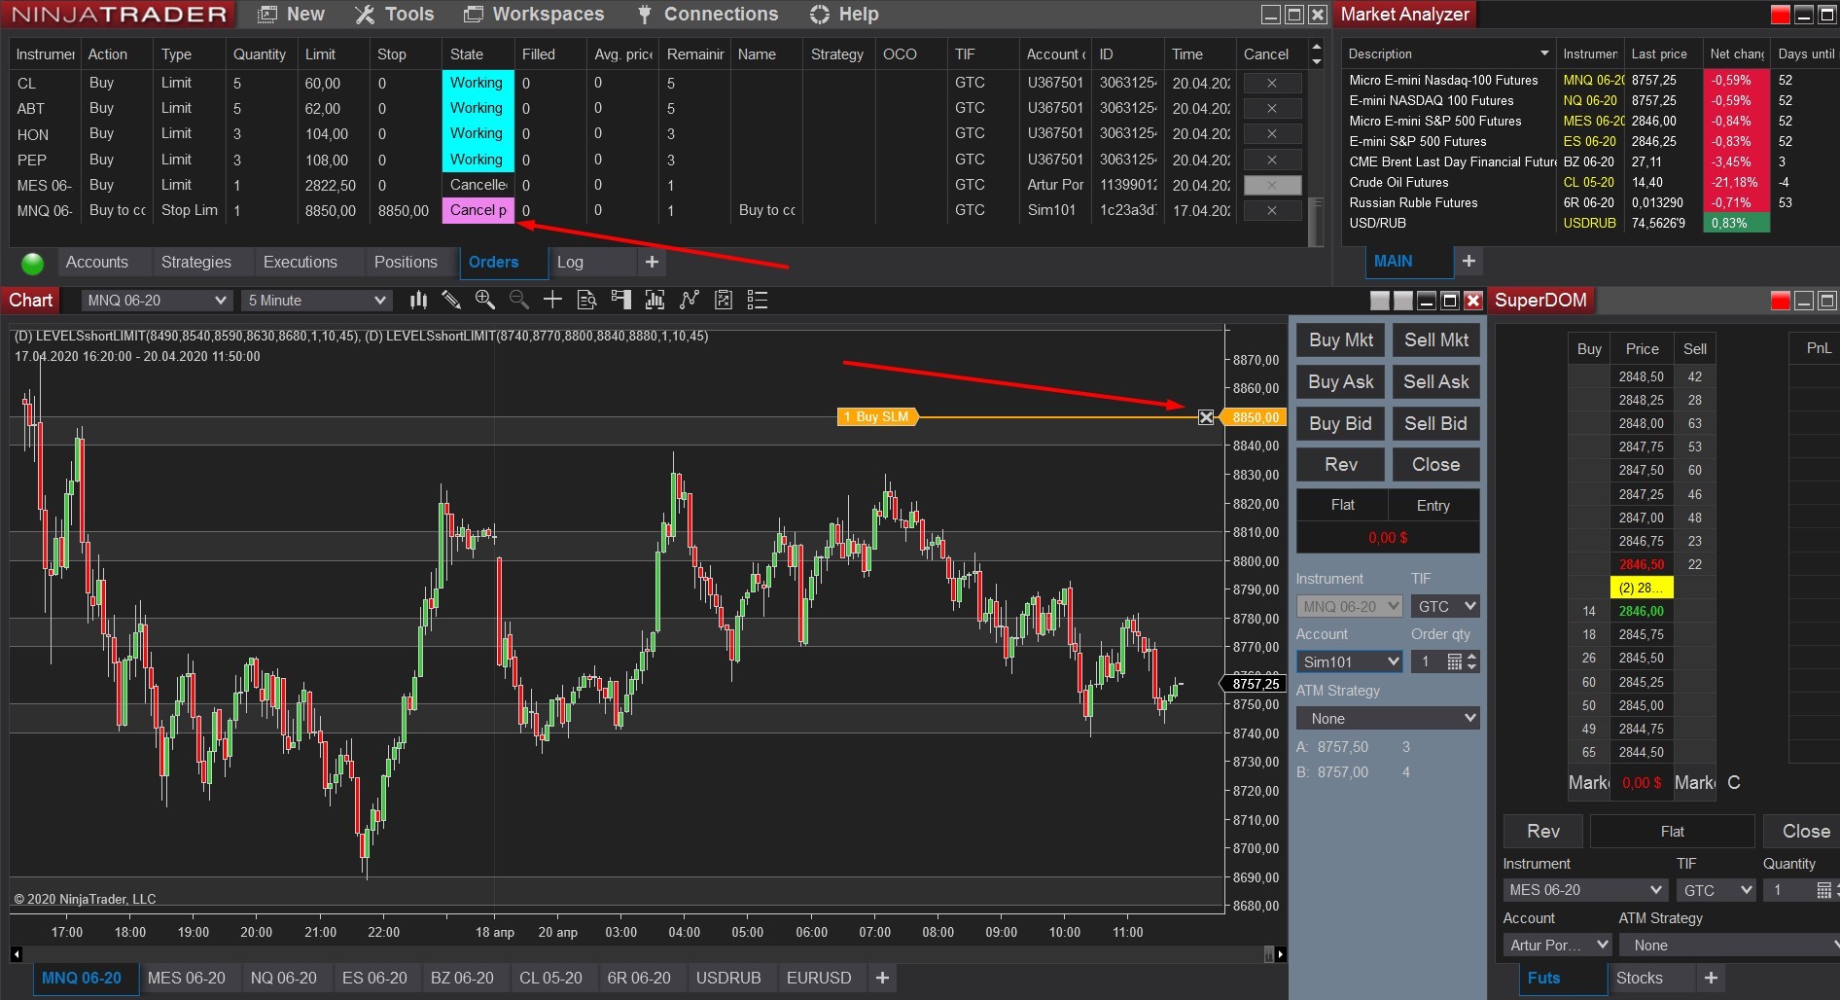Screen dimensions: 1840x1000
Task: Open the quantity calculator icon in SuperDOM
Action: tap(1823, 890)
